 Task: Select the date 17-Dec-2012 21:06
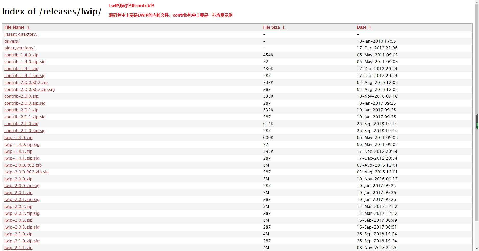[x=377, y=48]
